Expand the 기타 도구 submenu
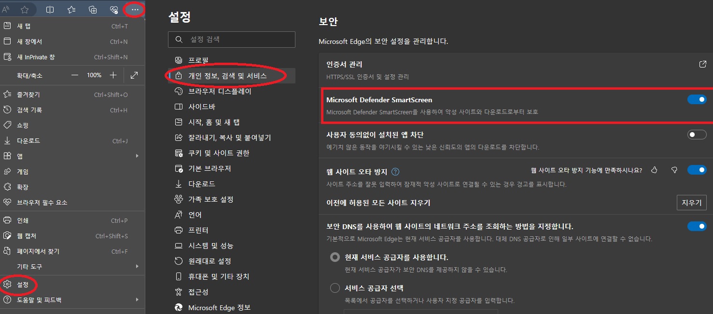713x314 pixels. click(x=72, y=267)
